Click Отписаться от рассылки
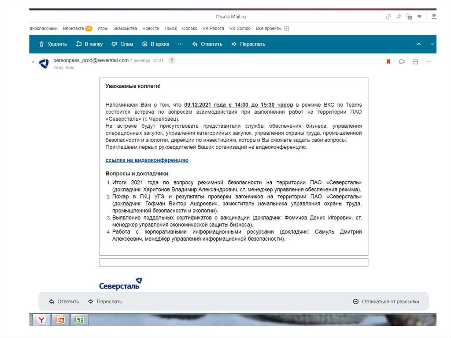 coord(386,301)
